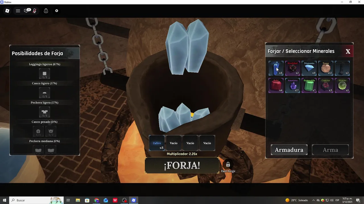Click the Buscar taskbar search box
Screen dimensions: 364x204
[36, 200]
